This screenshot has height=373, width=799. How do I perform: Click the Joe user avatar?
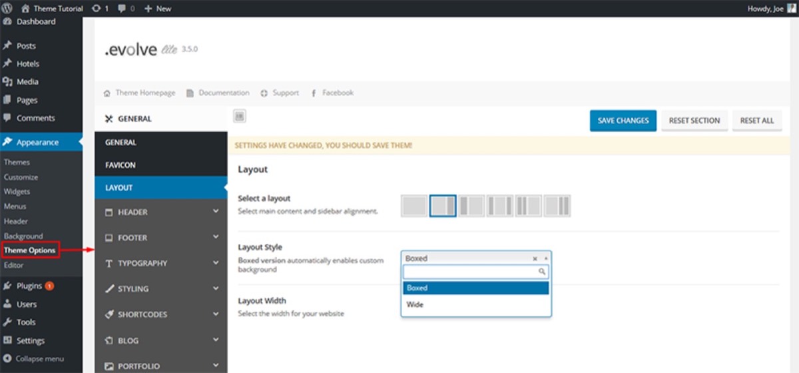click(791, 8)
